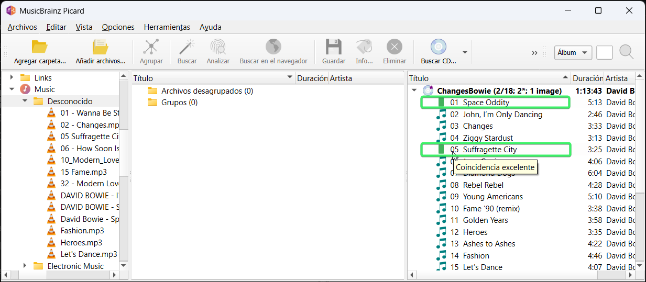
Task: Click the magnifying glass search icon
Action: point(627,52)
